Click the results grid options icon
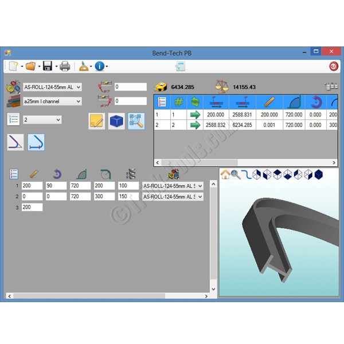The image size is (344, 344). tap(331, 86)
